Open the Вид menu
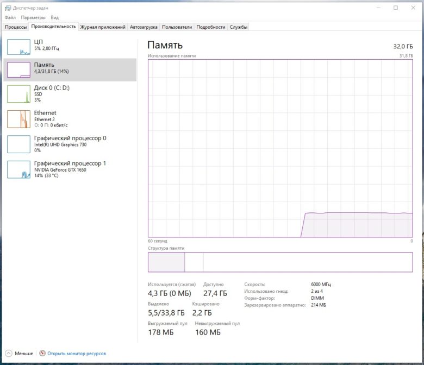 point(54,17)
